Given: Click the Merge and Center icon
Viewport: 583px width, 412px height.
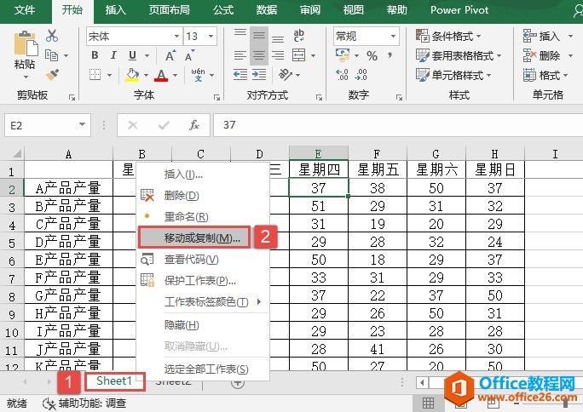Looking at the screenshot, I should [298, 55].
